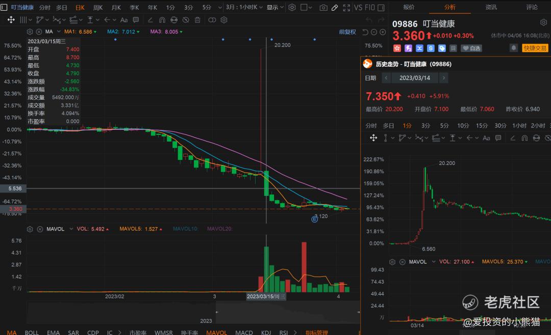This screenshot has height=335, width=551.
Task: Click right handle of timeline range slider
Action: 359,312
